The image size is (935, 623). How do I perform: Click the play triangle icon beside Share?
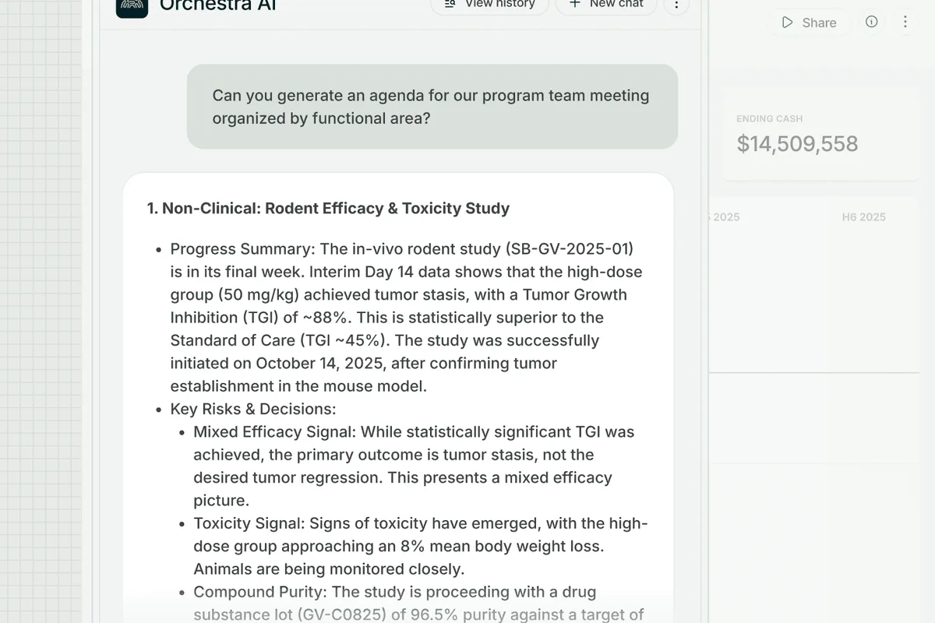tap(788, 23)
